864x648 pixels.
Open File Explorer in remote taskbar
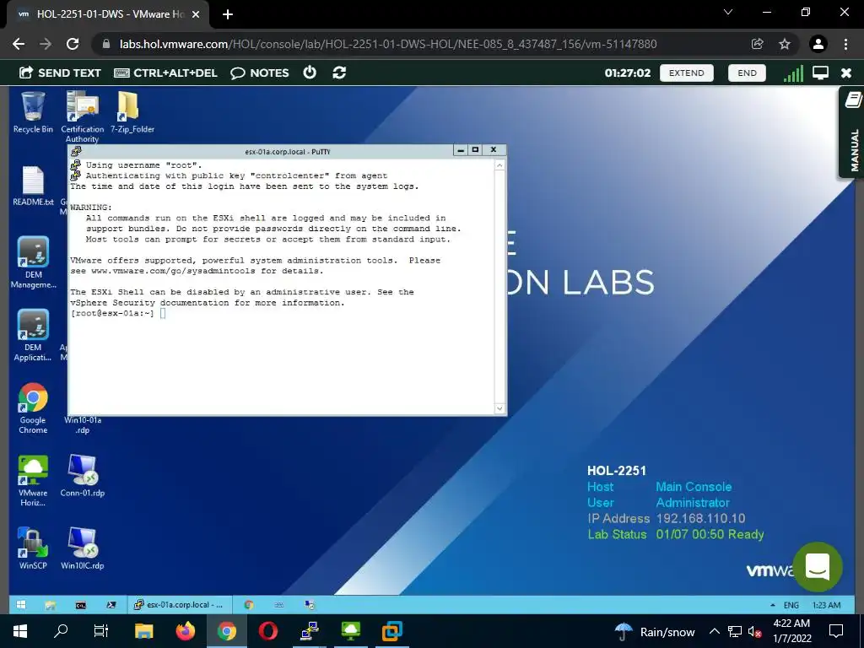click(x=50, y=604)
